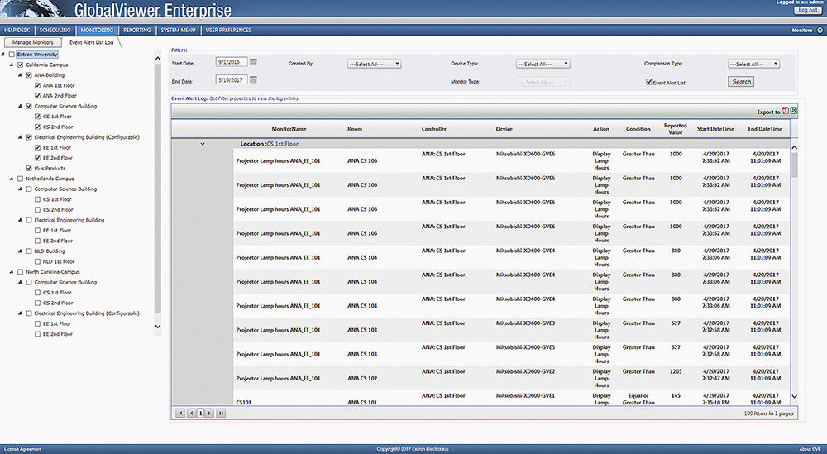Go to previous page of results
Image resolution: width=827 pixels, height=454 pixels.
coord(192,413)
